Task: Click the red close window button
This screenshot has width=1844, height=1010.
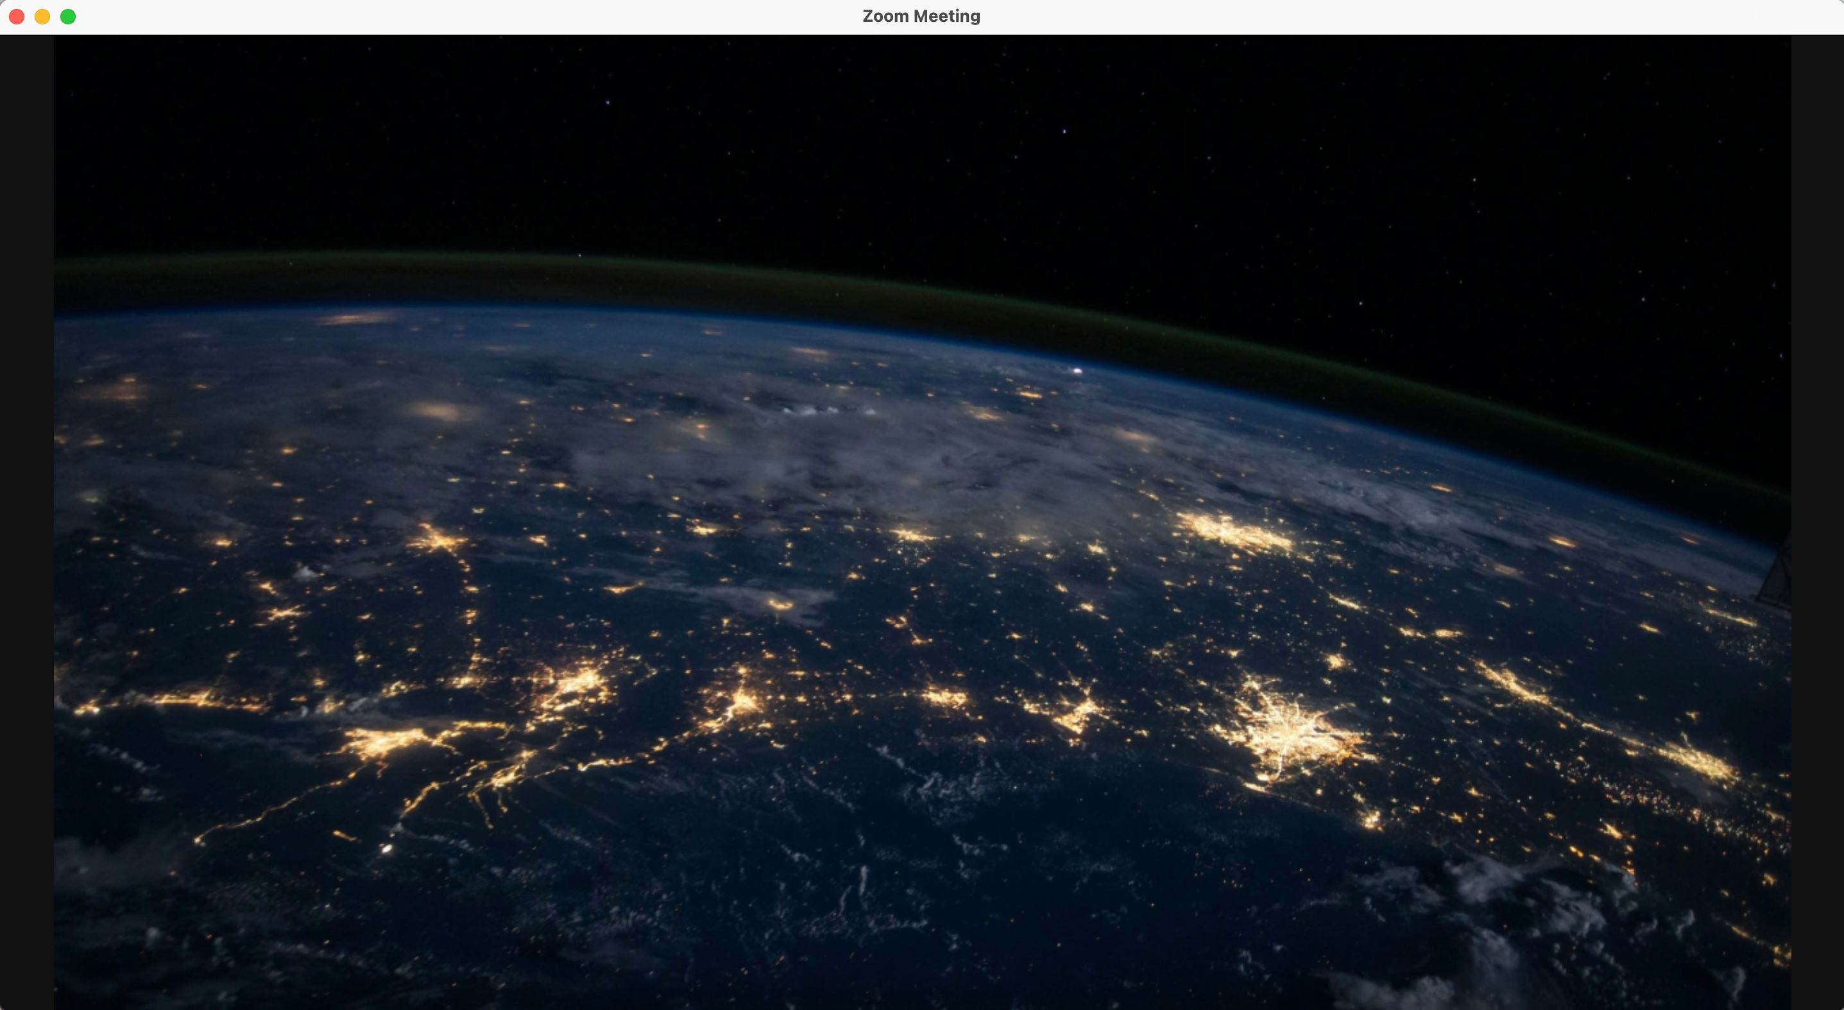Action: coord(16,16)
